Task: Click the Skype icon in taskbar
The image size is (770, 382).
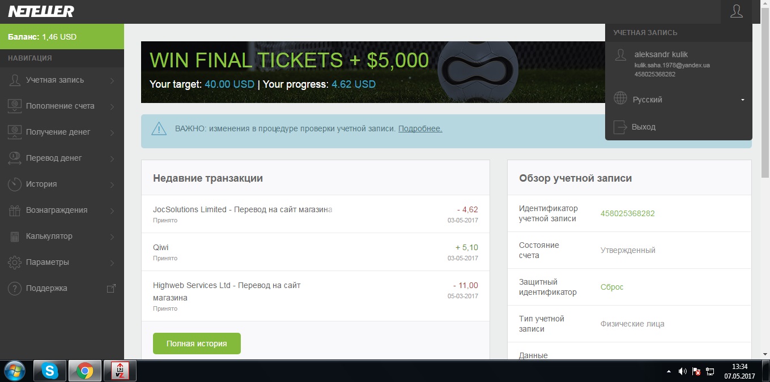Action: (x=50, y=371)
